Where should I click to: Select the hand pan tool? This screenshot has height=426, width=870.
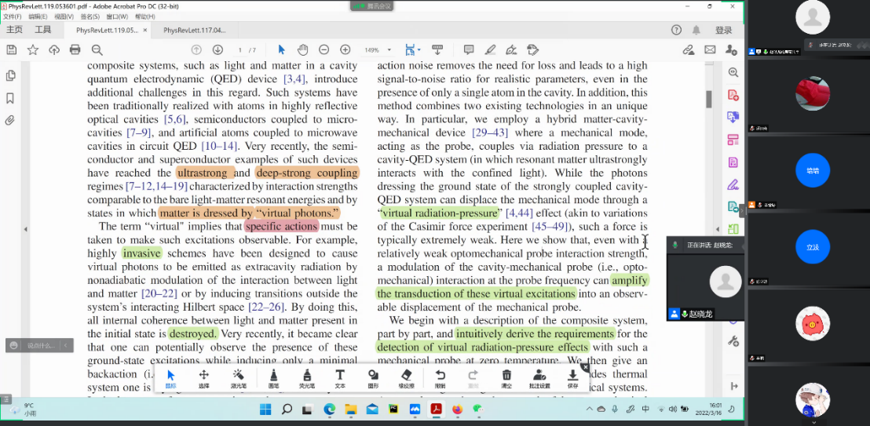click(x=302, y=49)
